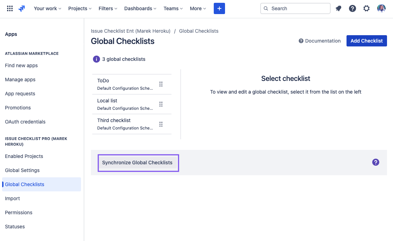Click the help question mark icon in navbar
Image resolution: width=393 pixels, height=241 pixels.
coord(352,8)
